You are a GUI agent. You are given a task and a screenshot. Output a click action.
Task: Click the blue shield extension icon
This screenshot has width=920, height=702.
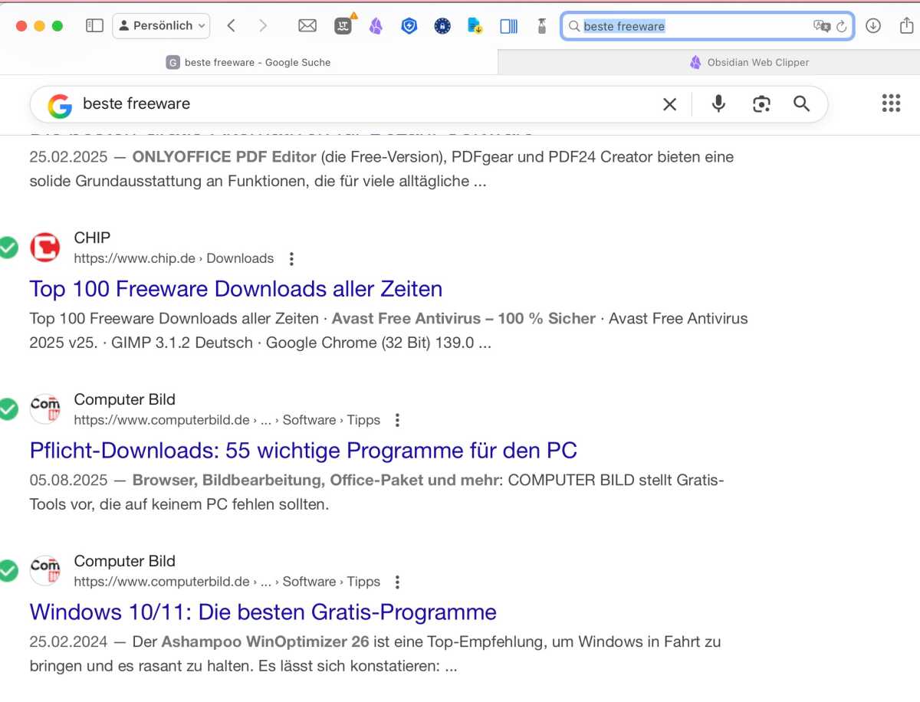pyautogui.click(x=409, y=26)
